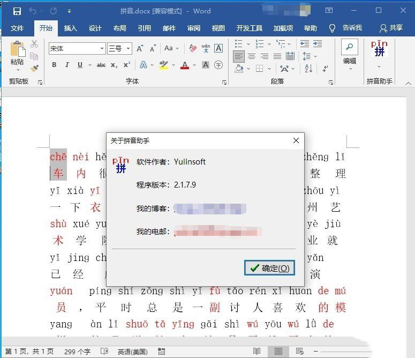Toggle abc strikethrough formatting

(101, 65)
